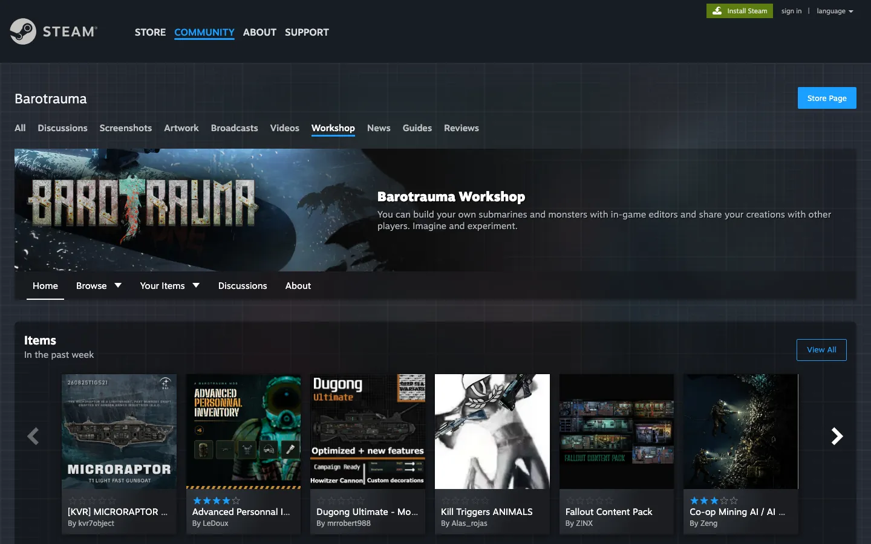Click author name Zeng
Screen dimensions: 871x544
pyautogui.click(x=709, y=523)
